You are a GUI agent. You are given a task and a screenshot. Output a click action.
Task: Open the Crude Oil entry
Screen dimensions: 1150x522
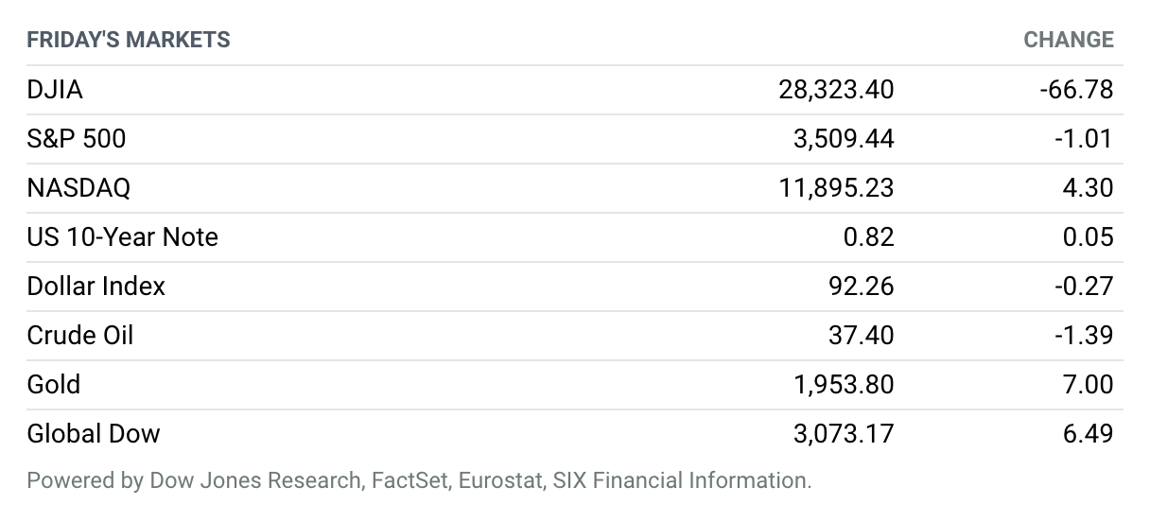(80, 336)
